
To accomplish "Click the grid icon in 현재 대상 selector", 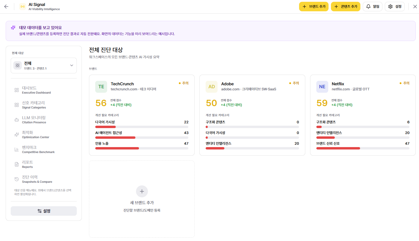I will [x=18, y=65].
